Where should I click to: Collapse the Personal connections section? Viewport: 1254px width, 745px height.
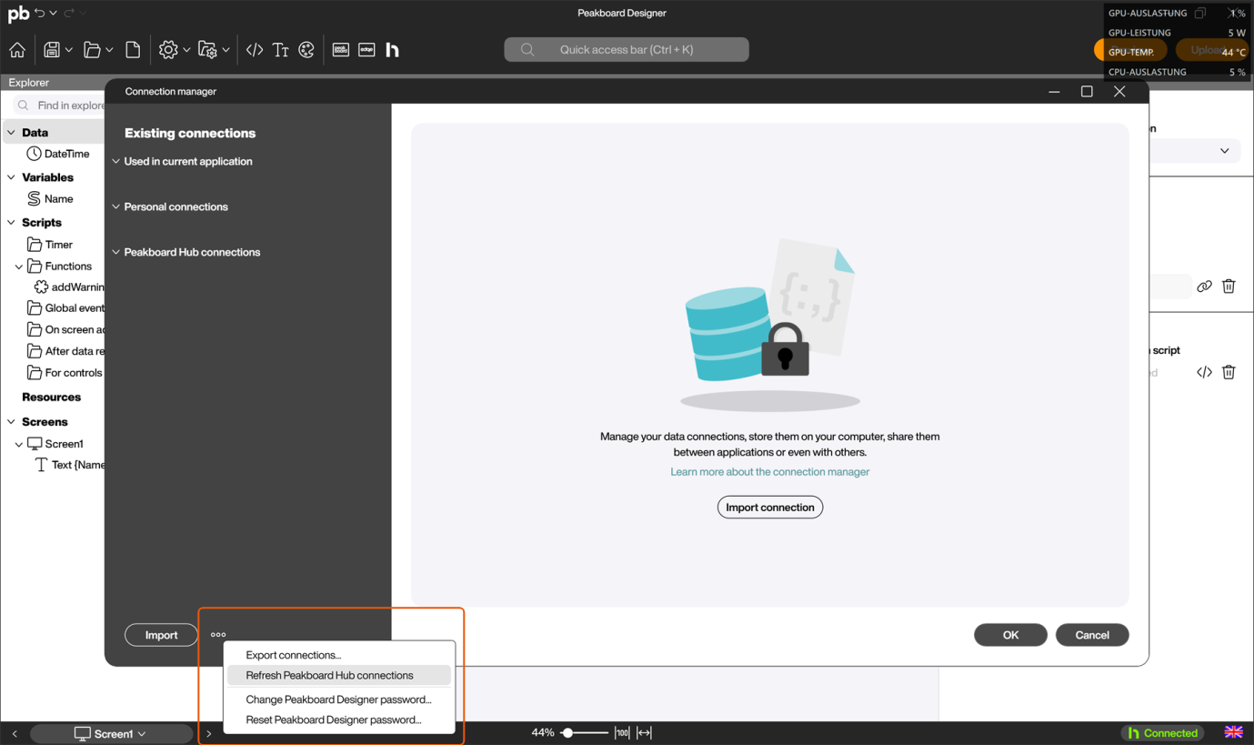click(x=176, y=206)
